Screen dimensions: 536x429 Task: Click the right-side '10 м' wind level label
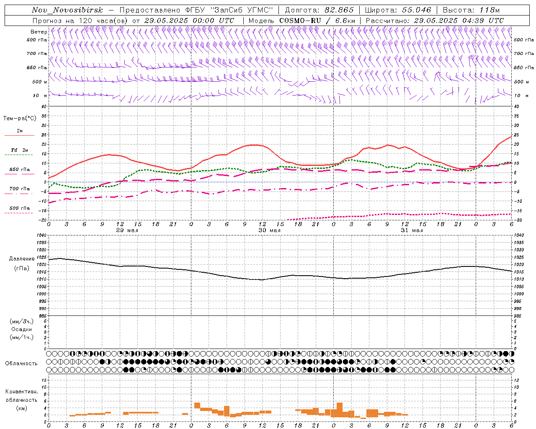[521, 96]
